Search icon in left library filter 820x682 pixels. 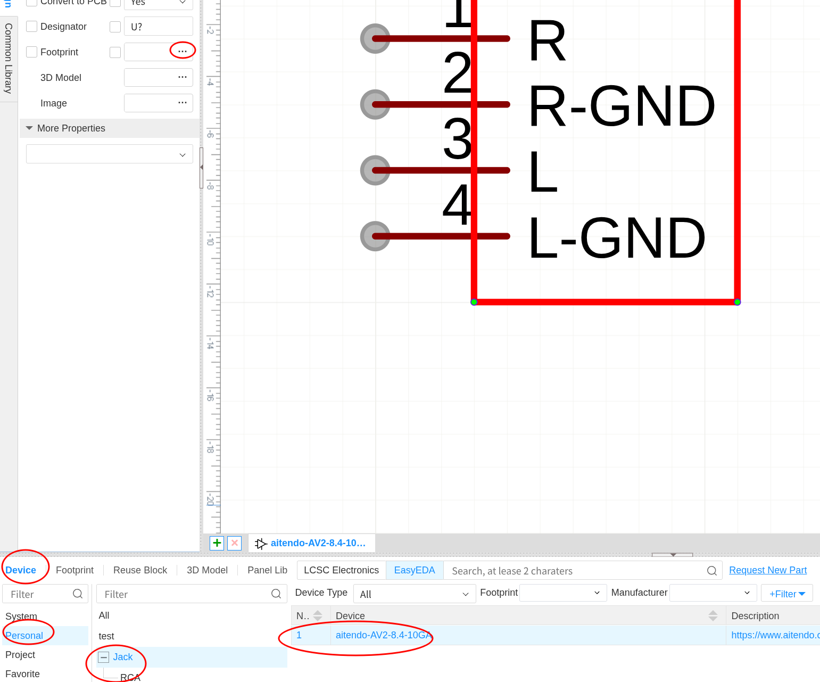(78, 594)
